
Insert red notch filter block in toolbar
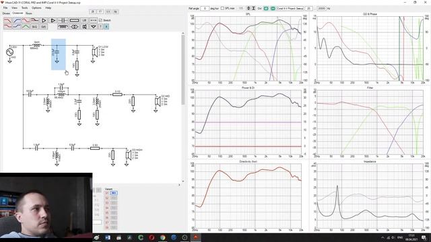click(x=26, y=21)
